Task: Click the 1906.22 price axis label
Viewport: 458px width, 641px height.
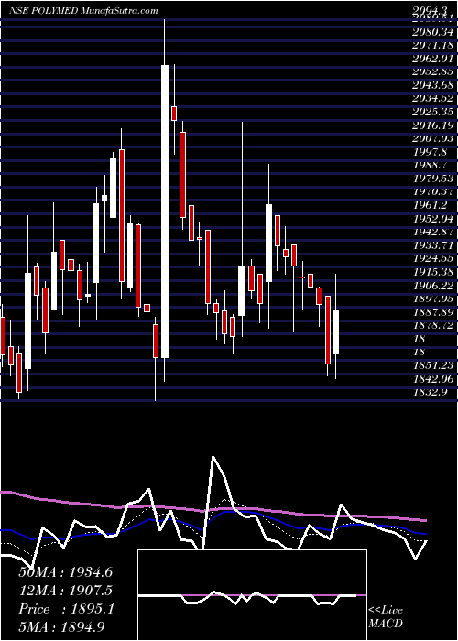Action: (x=431, y=286)
